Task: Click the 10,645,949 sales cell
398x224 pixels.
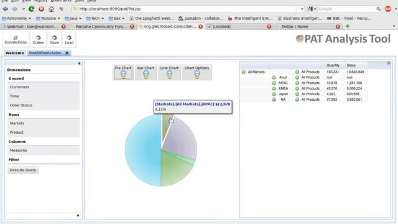Action: pyautogui.click(x=355, y=72)
